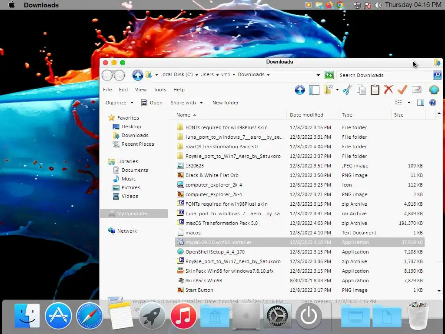Toggle the preview pane icon
Image resolution: width=445 pixels, height=334 pixels.
(421, 103)
